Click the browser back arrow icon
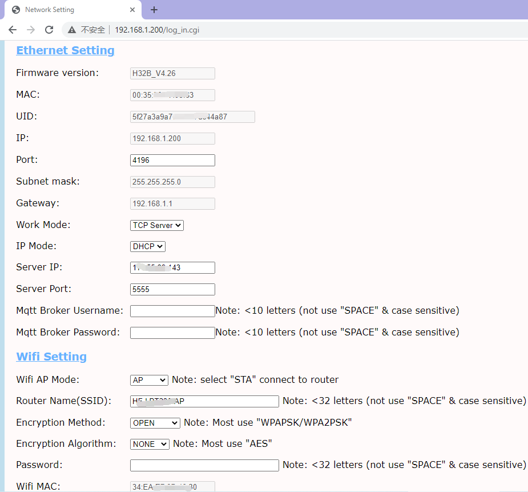Image resolution: width=528 pixels, height=492 pixels. click(x=13, y=30)
